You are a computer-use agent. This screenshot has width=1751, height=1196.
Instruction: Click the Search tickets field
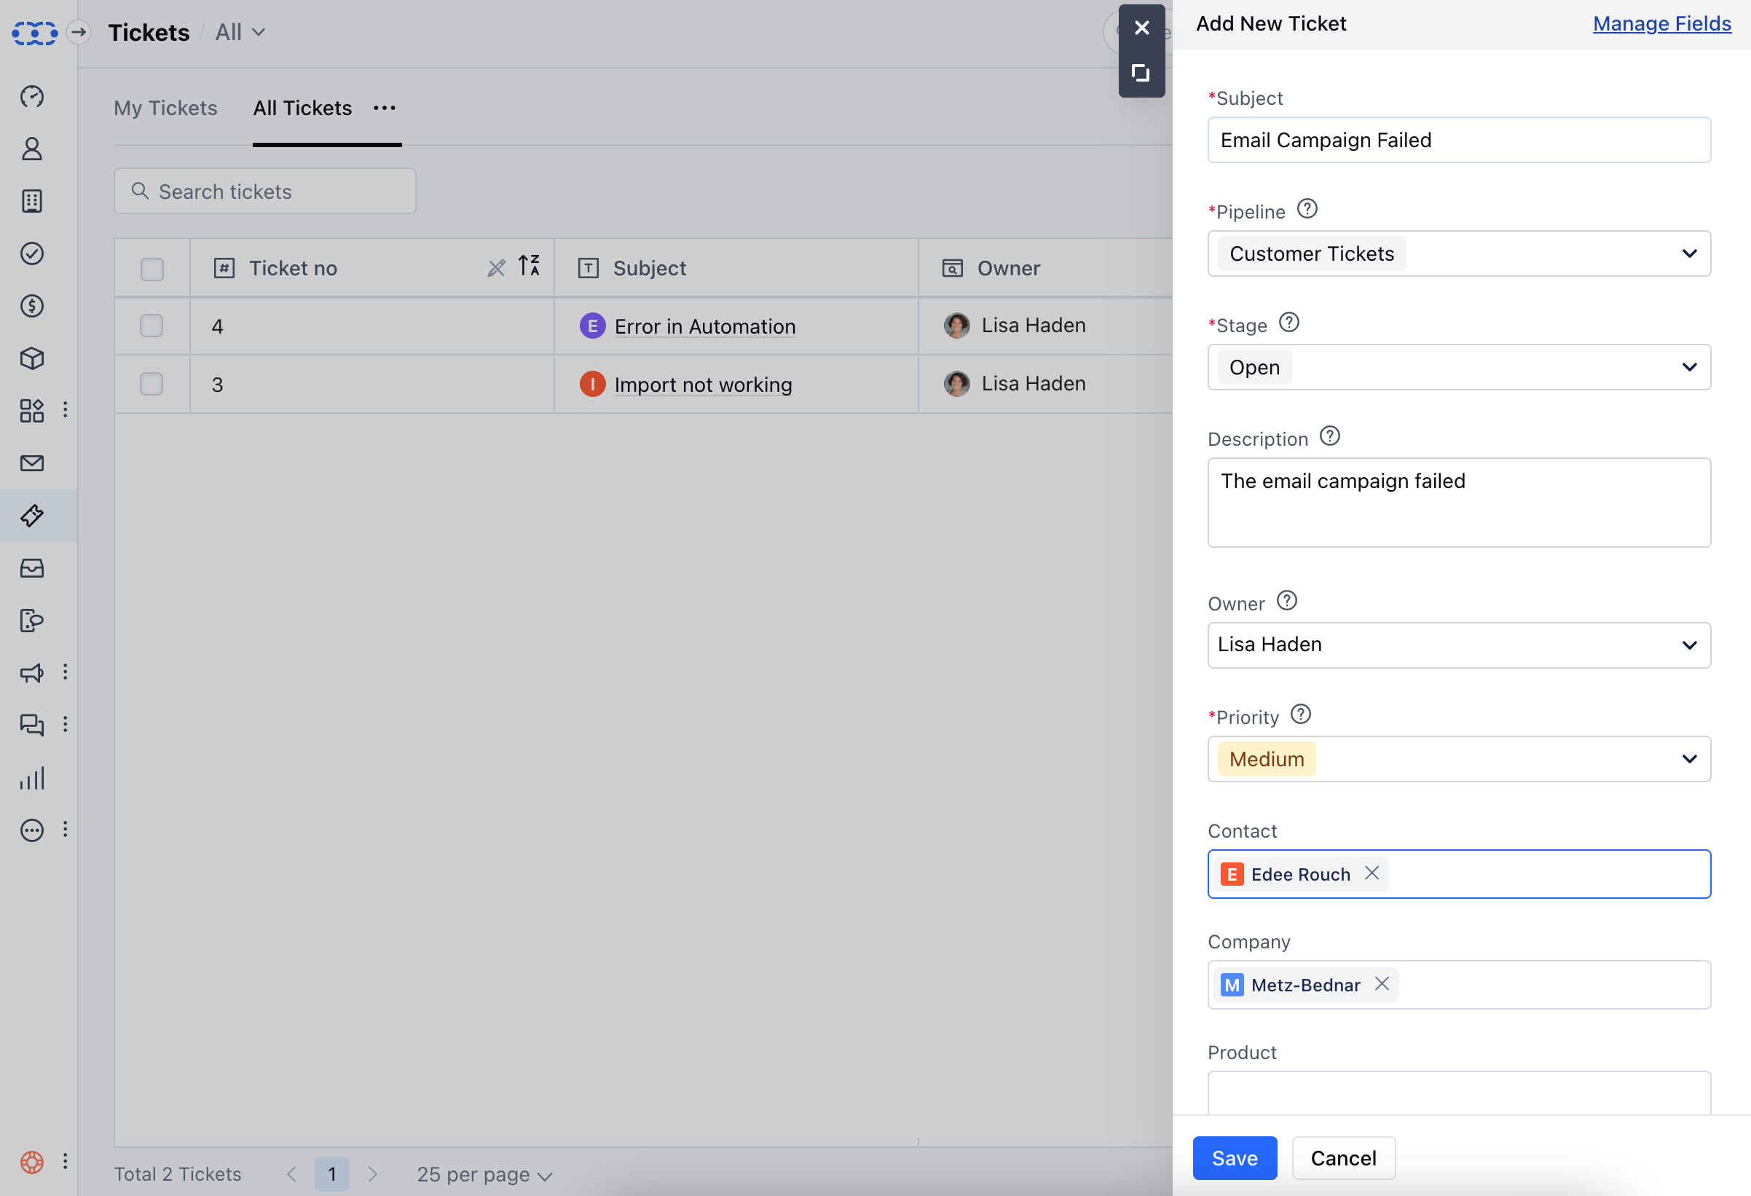tap(264, 192)
